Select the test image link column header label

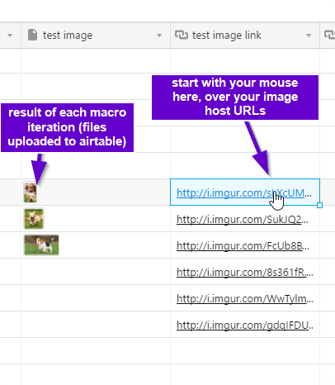[227, 36]
